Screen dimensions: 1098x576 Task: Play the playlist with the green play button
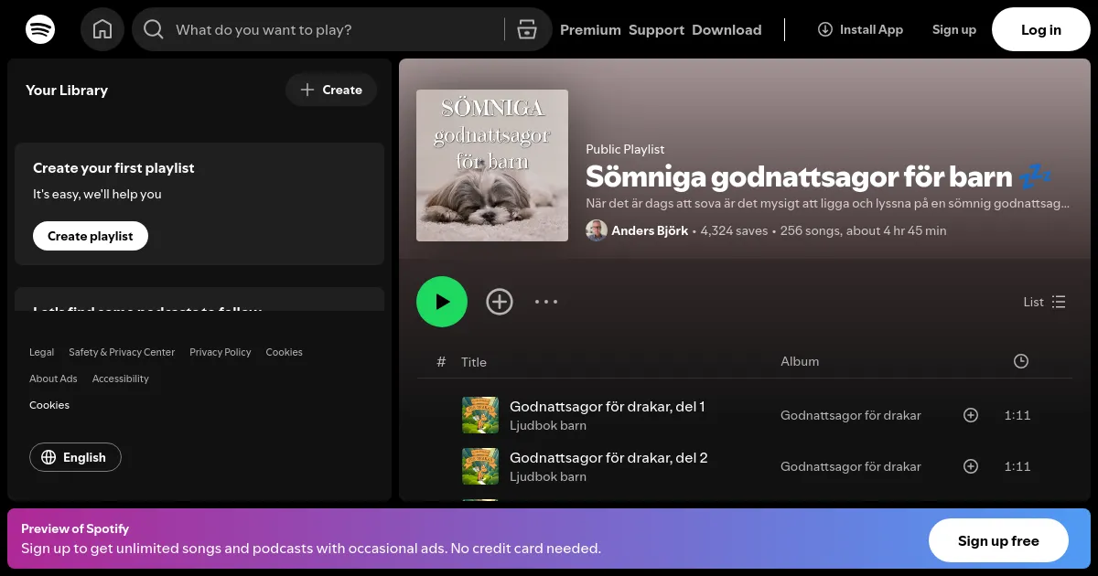click(442, 301)
